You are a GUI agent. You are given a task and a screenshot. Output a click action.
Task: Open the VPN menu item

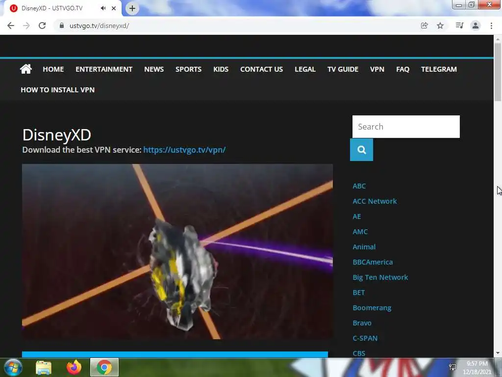tap(377, 69)
